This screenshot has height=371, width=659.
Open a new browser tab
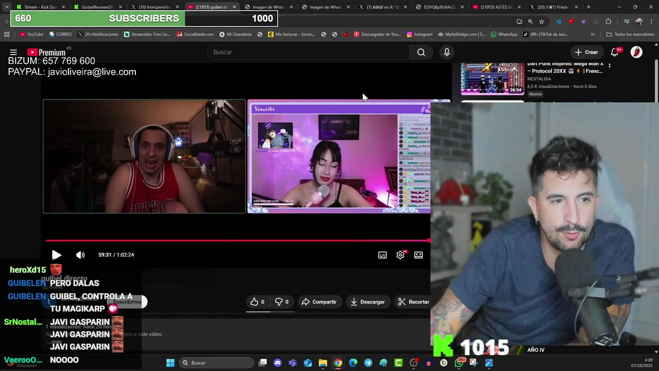click(x=588, y=7)
